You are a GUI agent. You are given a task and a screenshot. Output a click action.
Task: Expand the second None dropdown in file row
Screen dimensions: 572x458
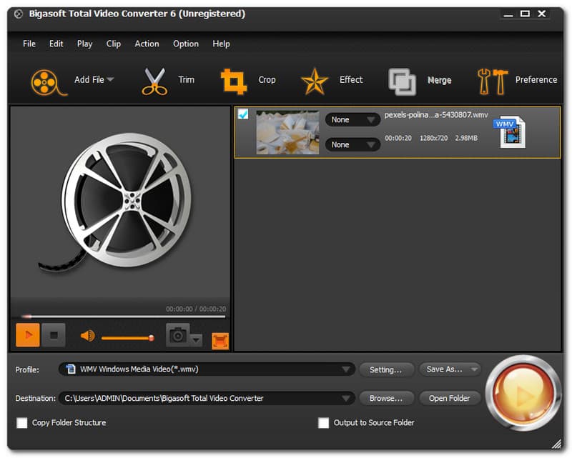click(352, 144)
